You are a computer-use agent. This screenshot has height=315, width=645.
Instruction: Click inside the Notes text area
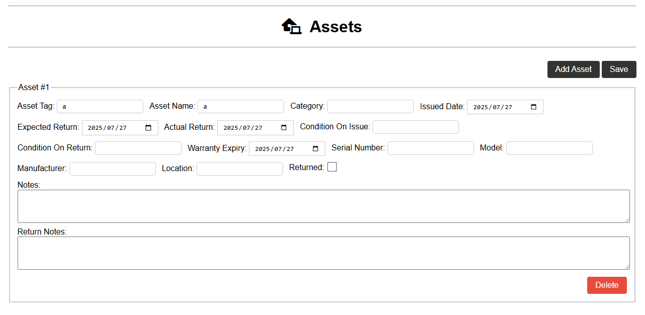click(324, 205)
